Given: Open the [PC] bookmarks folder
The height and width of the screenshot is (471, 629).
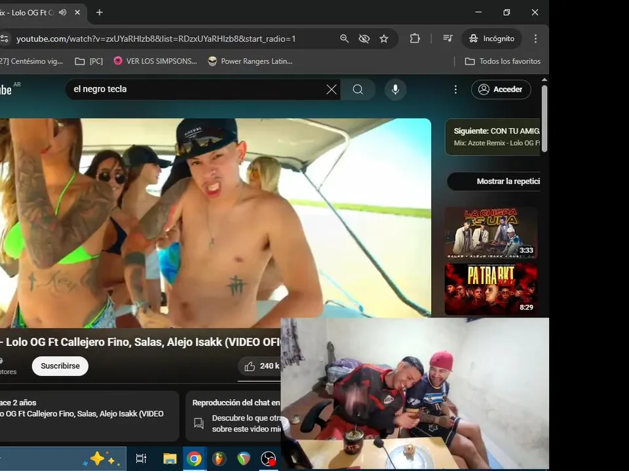Looking at the screenshot, I should 89,61.
